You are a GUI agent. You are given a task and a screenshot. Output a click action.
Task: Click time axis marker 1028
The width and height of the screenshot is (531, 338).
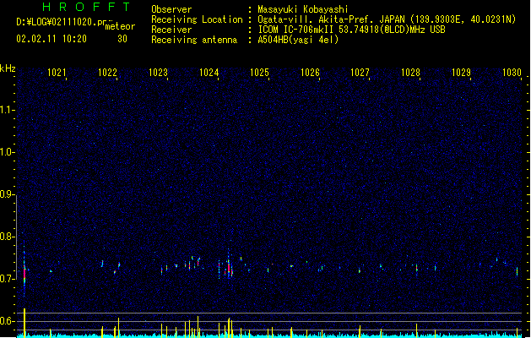pos(411,73)
